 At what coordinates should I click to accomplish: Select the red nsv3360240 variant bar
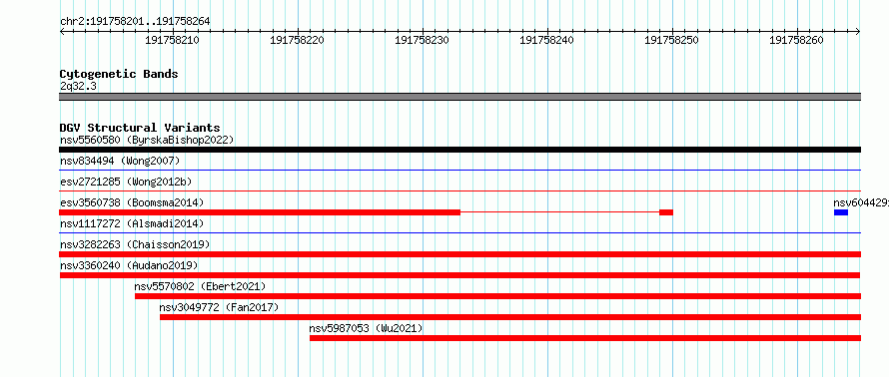click(459, 275)
